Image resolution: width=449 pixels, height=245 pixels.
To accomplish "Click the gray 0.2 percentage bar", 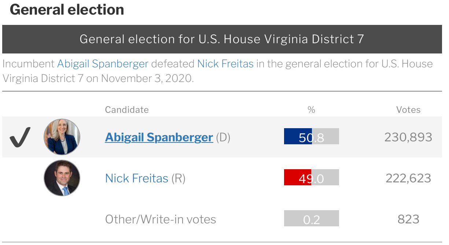I will click(x=311, y=219).
